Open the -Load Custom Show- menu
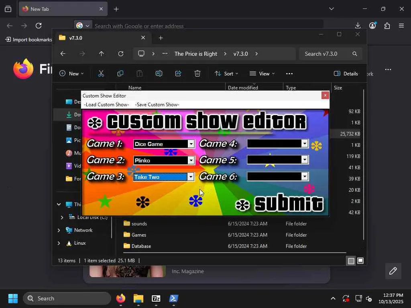Viewport: 411px width, 308px height. [x=106, y=105]
